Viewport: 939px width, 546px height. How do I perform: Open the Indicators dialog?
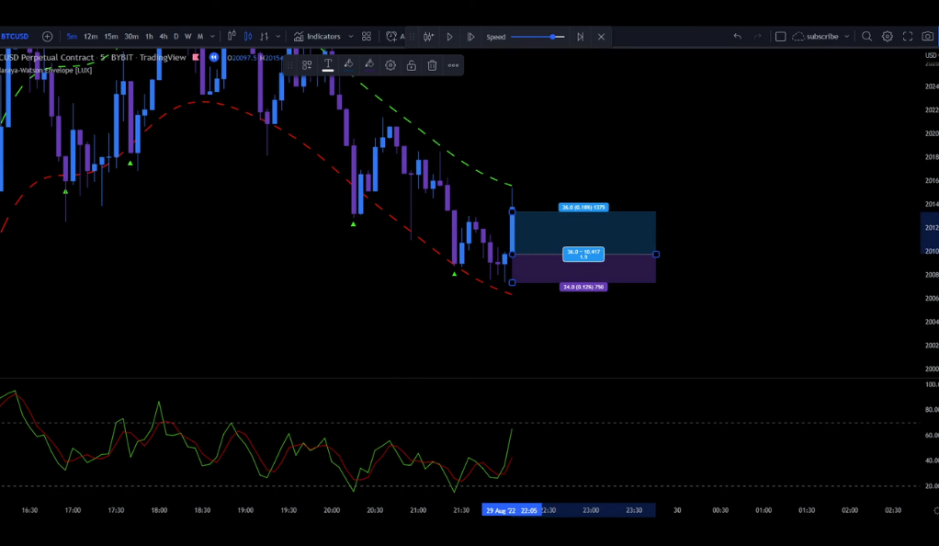(317, 37)
